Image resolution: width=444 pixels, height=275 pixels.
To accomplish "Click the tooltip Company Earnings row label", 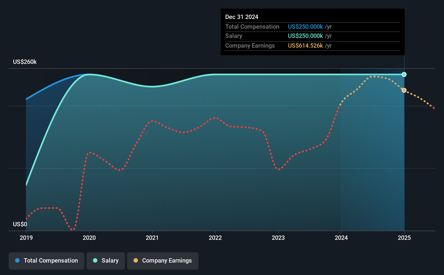I will tap(250, 45).
